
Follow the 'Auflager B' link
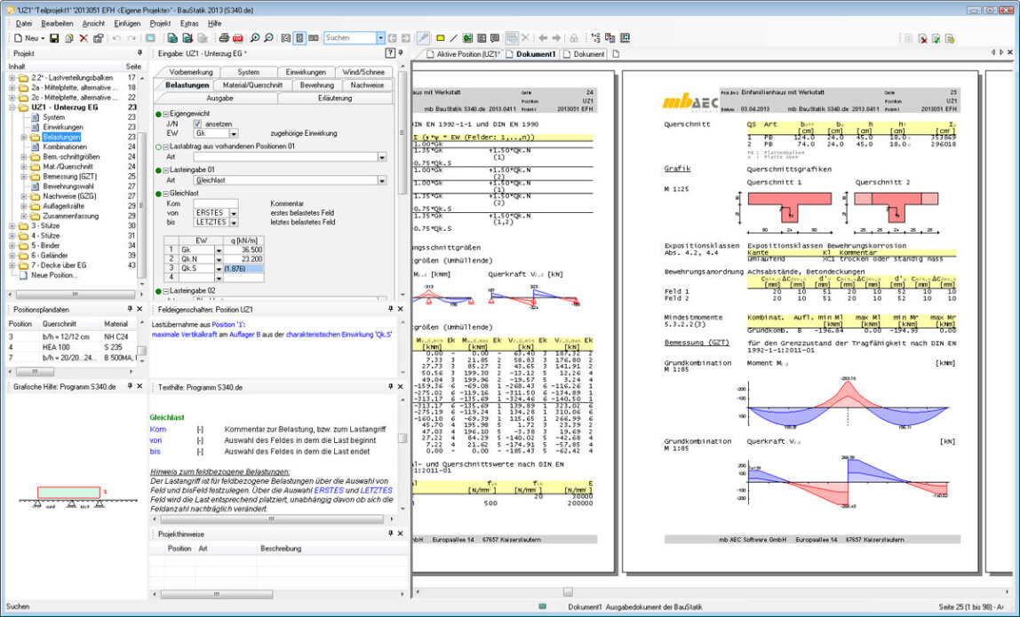[x=245, y=334]
